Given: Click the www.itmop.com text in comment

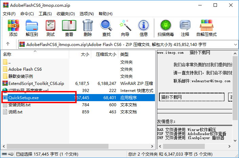Looking at the screenshot, I should point(171,53).
